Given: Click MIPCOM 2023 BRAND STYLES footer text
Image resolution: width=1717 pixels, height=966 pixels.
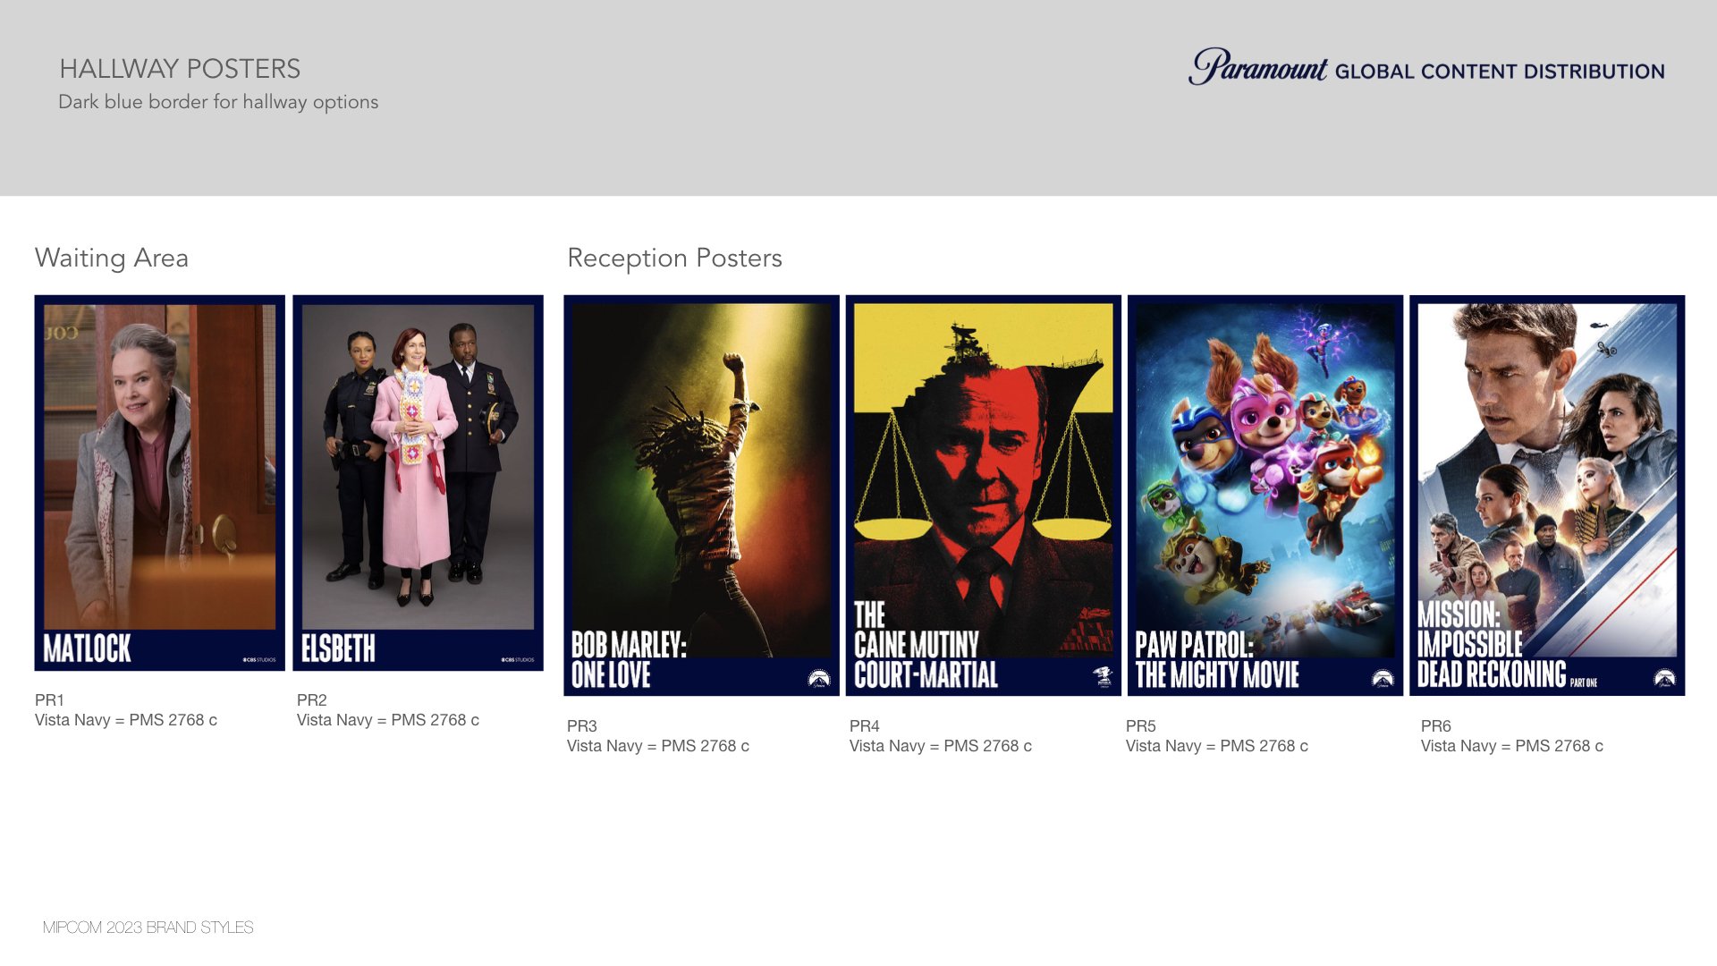Looking at the screenshot, I should click(148, 928).
